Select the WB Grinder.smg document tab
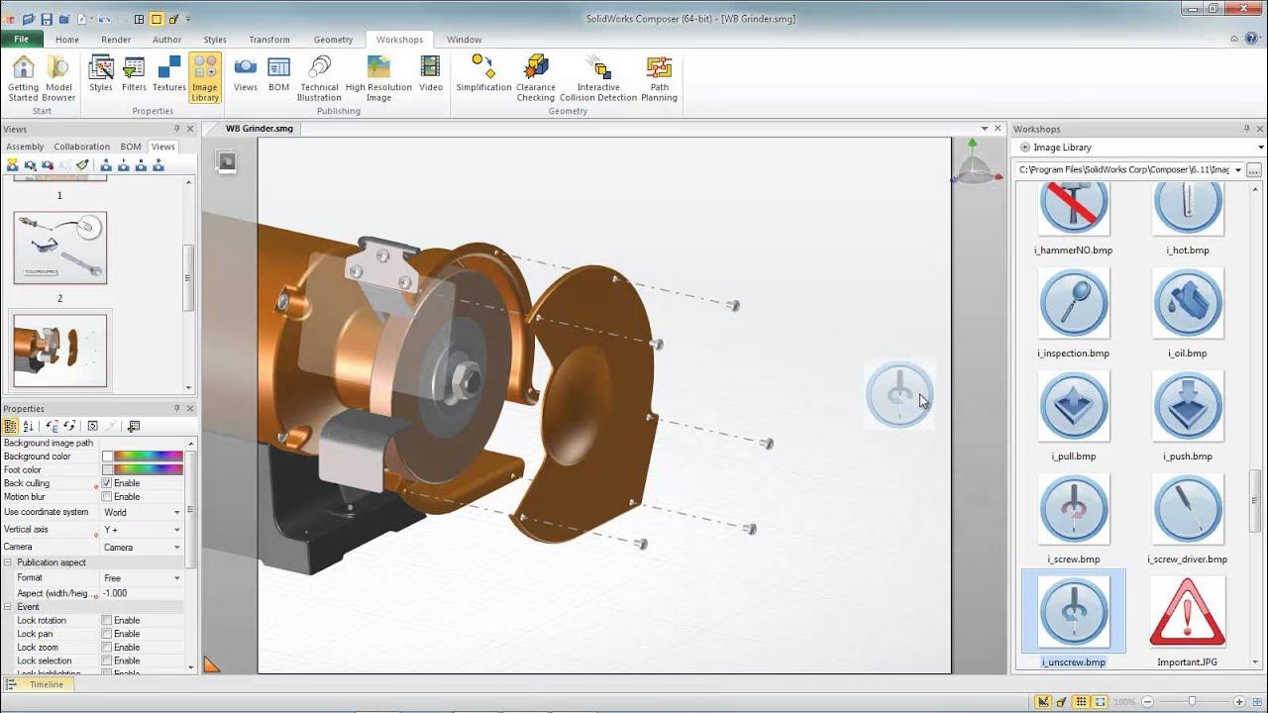Image resolution: width=1268 pixels, height=713 pixels. (x=260, y=129)
